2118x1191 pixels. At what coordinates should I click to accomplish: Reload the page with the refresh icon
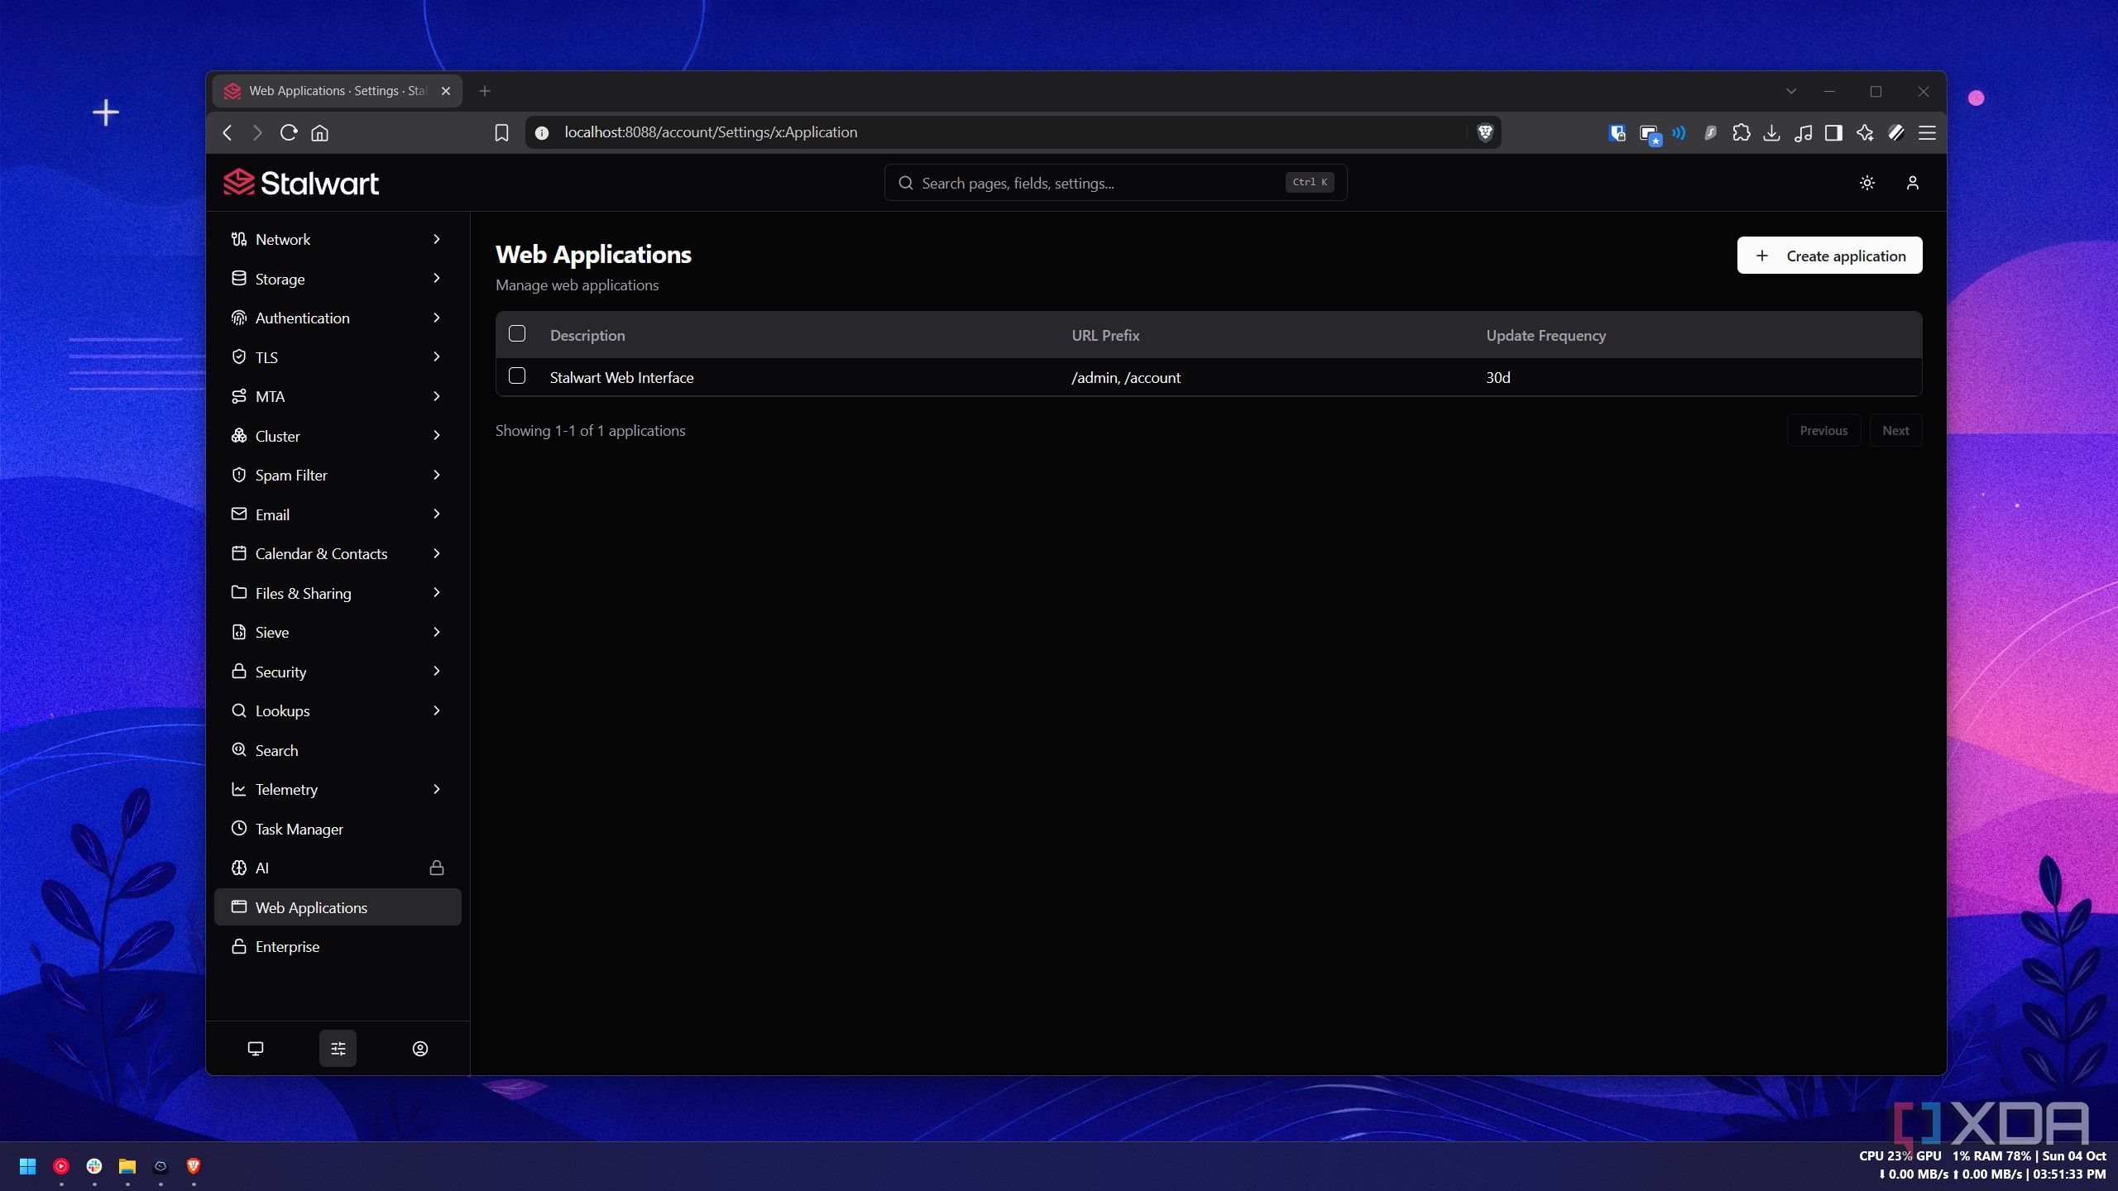(288, 132)
